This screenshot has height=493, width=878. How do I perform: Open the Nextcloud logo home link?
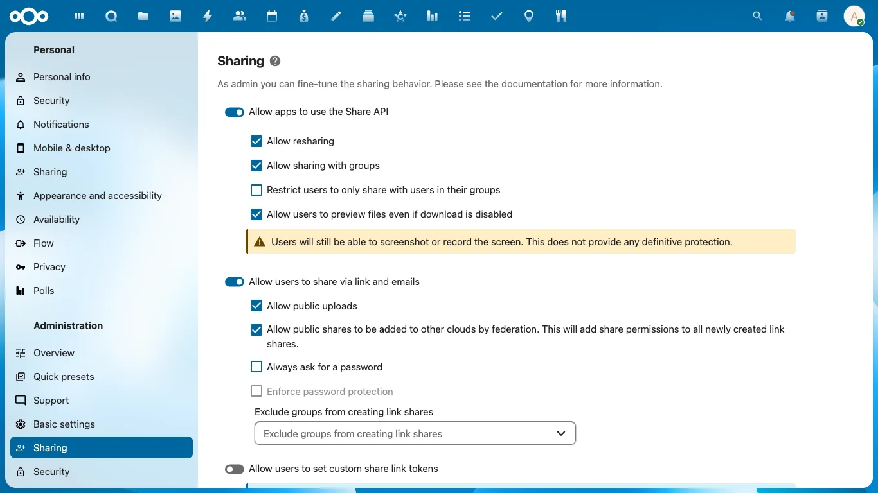pyautogui.click(x=28, y=16)
